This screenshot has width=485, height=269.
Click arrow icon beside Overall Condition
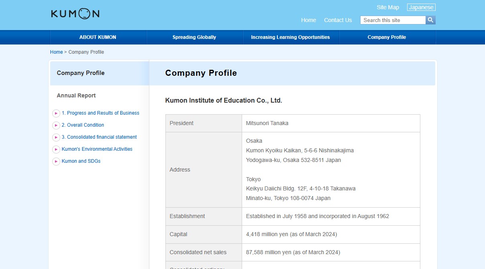click(56, 125)
